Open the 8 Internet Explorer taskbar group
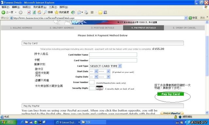The height and width of the screenshot is (125, 209). click(x=68, y=122)
